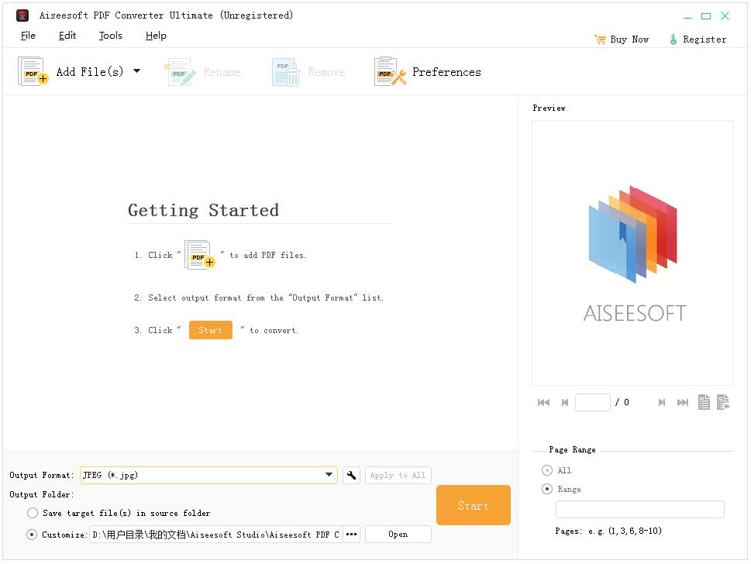Open Preferences from the toolbar
The image size is (751, 564).
tap(390, 71)
